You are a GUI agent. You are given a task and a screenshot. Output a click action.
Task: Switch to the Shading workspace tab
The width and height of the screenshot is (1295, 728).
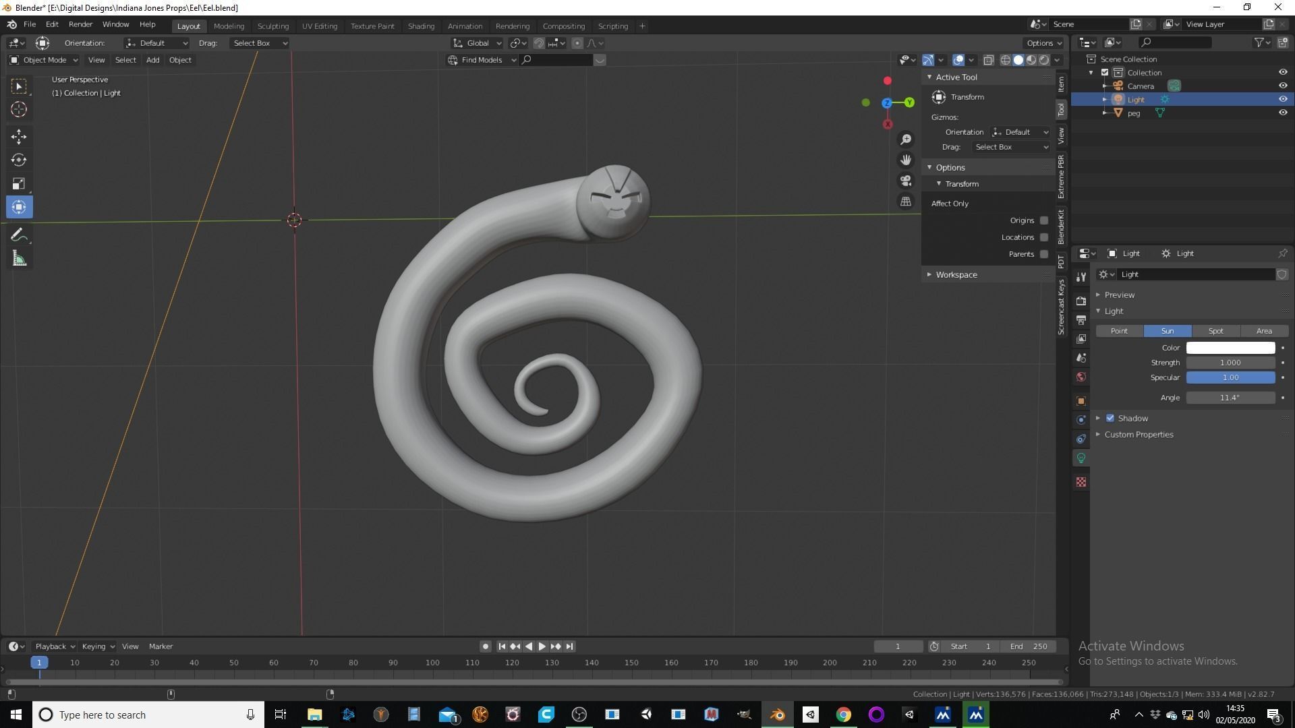click(421, 26)
